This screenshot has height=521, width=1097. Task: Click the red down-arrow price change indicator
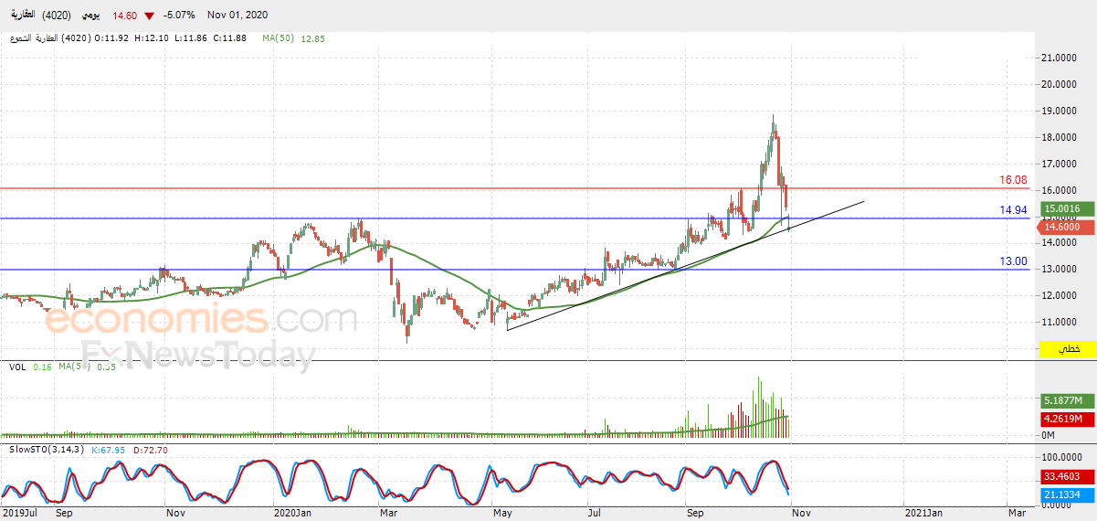point(149,16)
